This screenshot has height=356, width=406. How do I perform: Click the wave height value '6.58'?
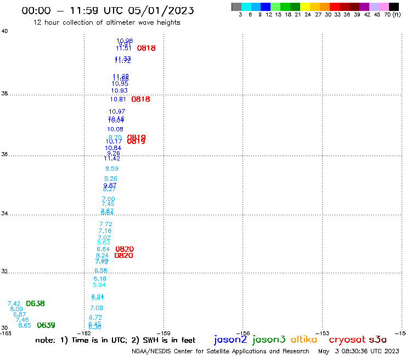[101, 271]
